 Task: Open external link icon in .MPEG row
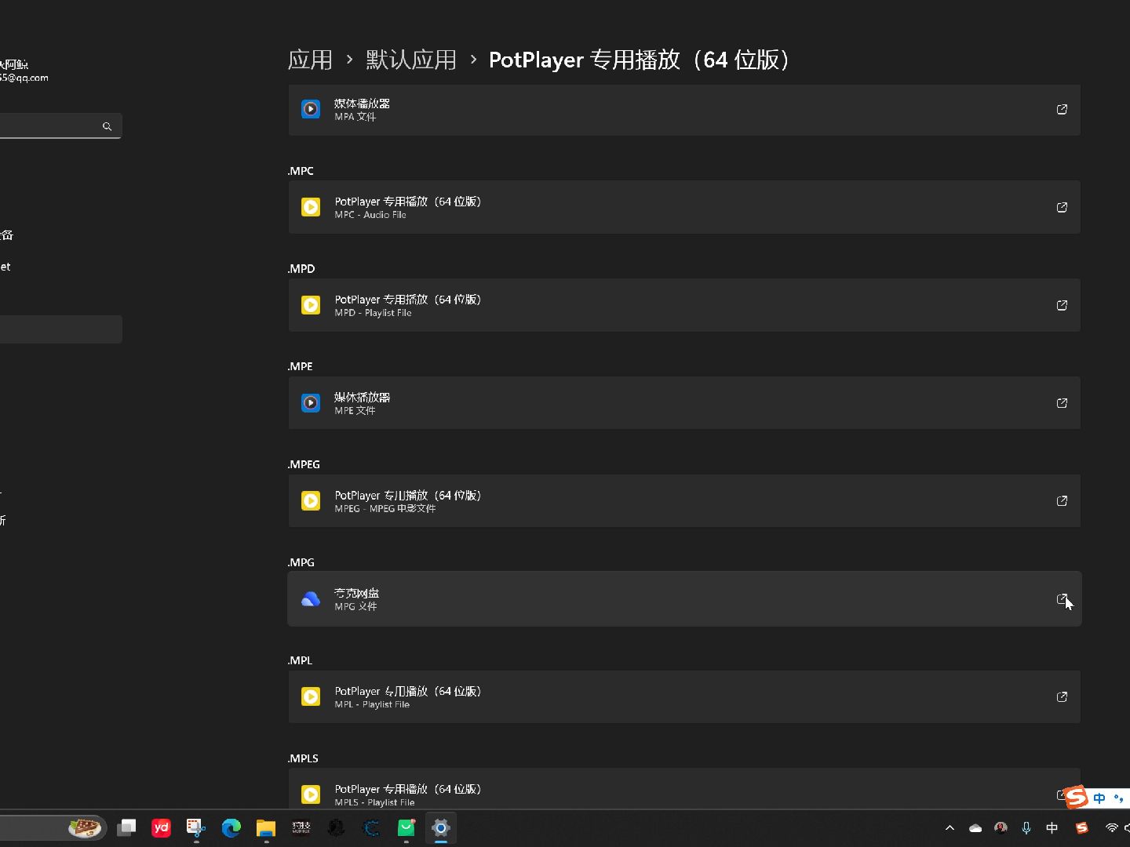[1062, 500]
